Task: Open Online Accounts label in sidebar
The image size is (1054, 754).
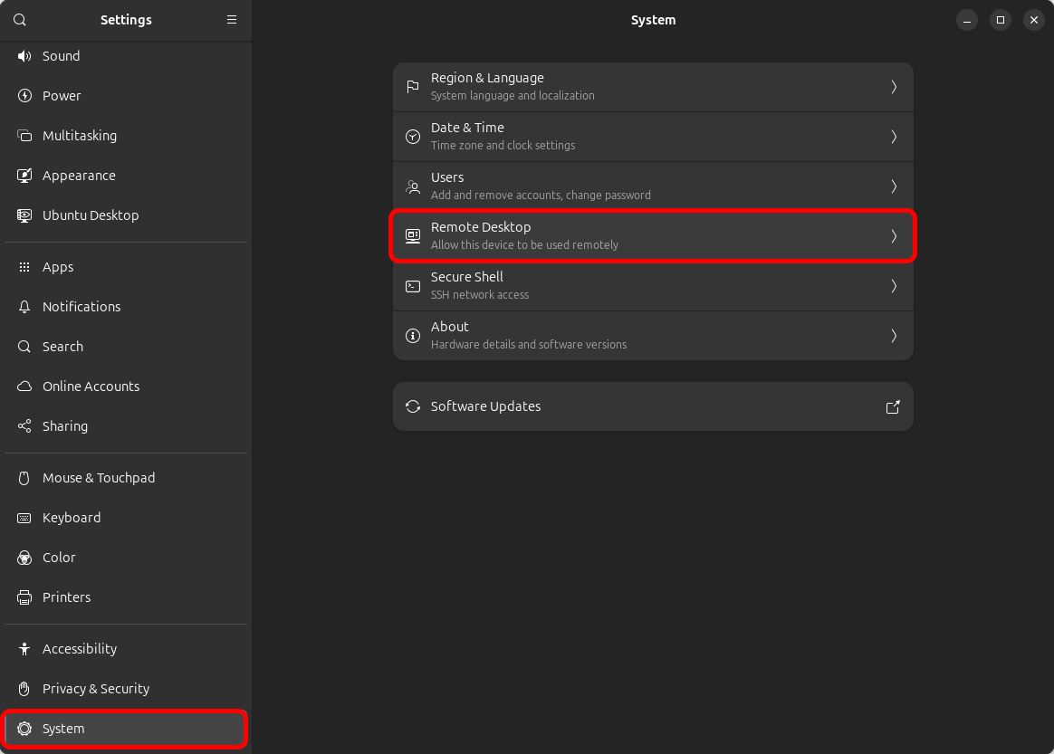Action: 91,387
